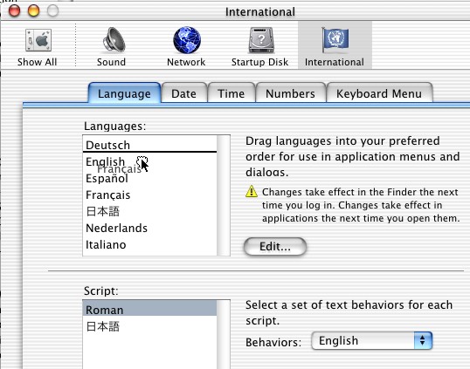The height and width of the screenshot is (369, 470).
Task: Select Nederlands in the Languages list
Action: pyautogui.click(x=149, y=228)
